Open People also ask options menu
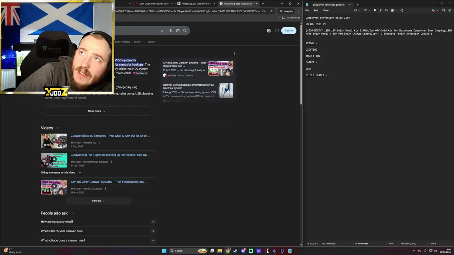 pyautogui.click(x=72, y=213)
